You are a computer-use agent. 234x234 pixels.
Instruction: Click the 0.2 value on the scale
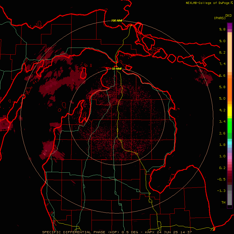pyautogui.click(x=222, y=168)
